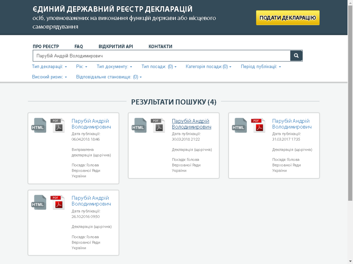
Task: Download PDF of 26.10.2016 declaration
Action: click(58, 203)
